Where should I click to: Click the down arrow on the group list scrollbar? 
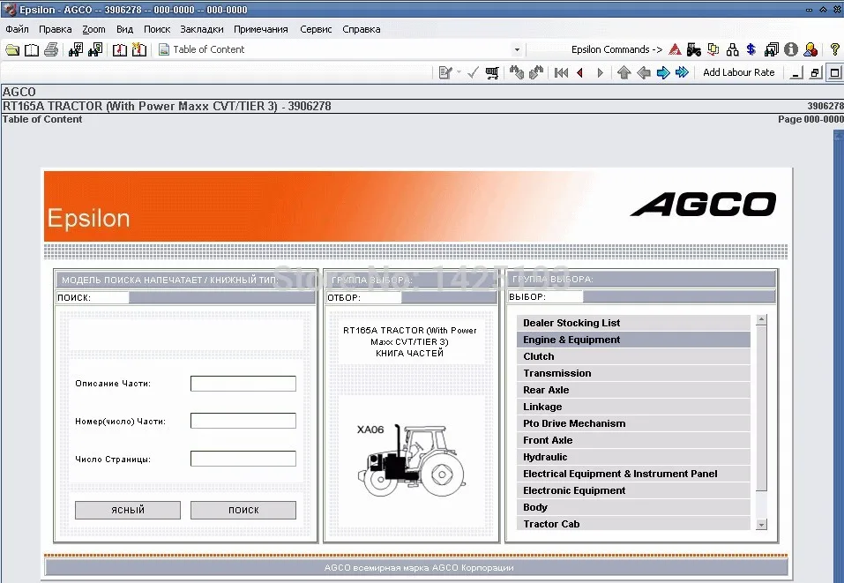coord(760,526)
